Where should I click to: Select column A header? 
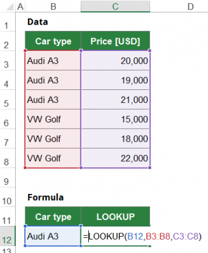click(20, 7)
